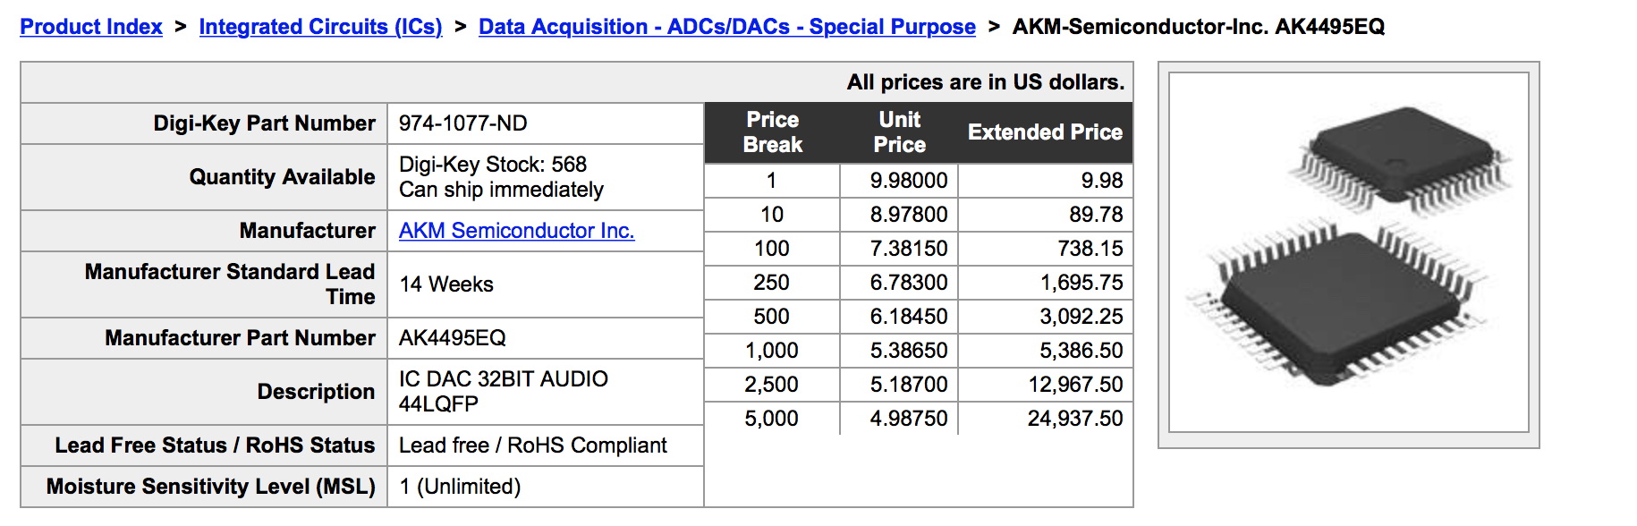Click the Extended Price column header

[1045, 132]
